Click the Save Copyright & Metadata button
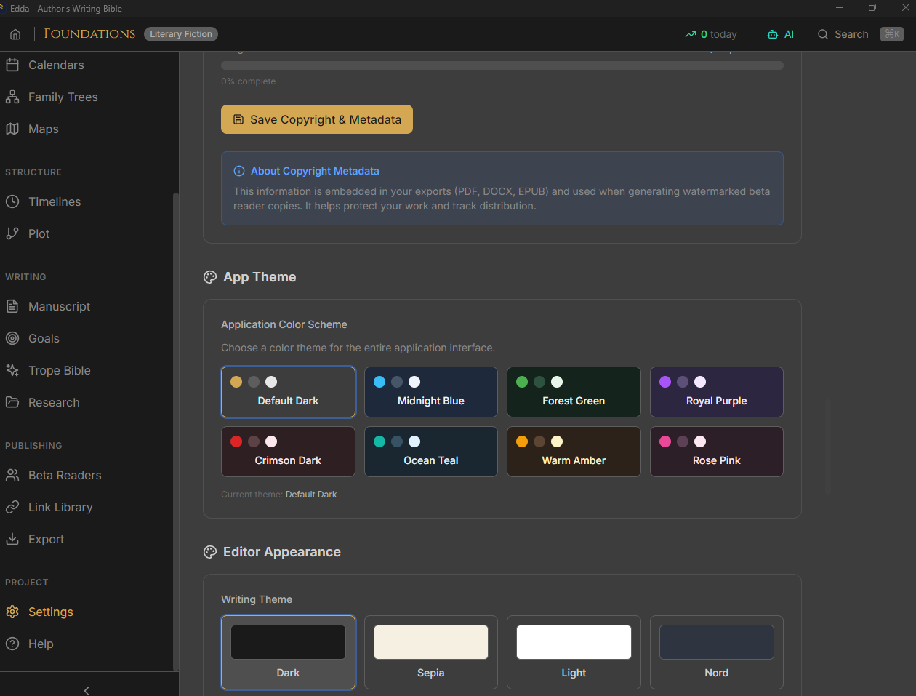The image size is (916, 696). 316,119
